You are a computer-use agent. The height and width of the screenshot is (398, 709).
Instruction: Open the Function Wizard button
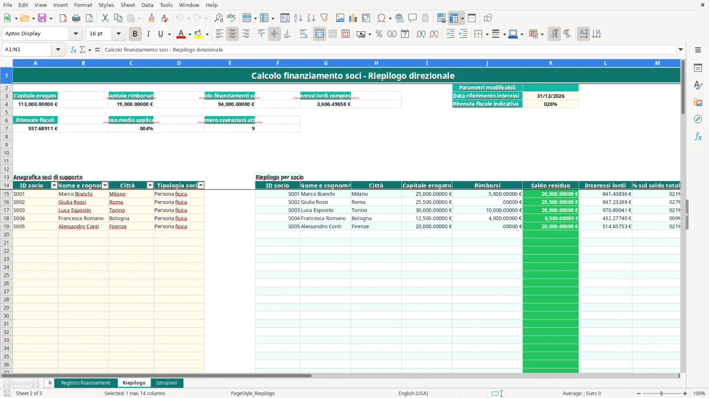pos(73,50)
